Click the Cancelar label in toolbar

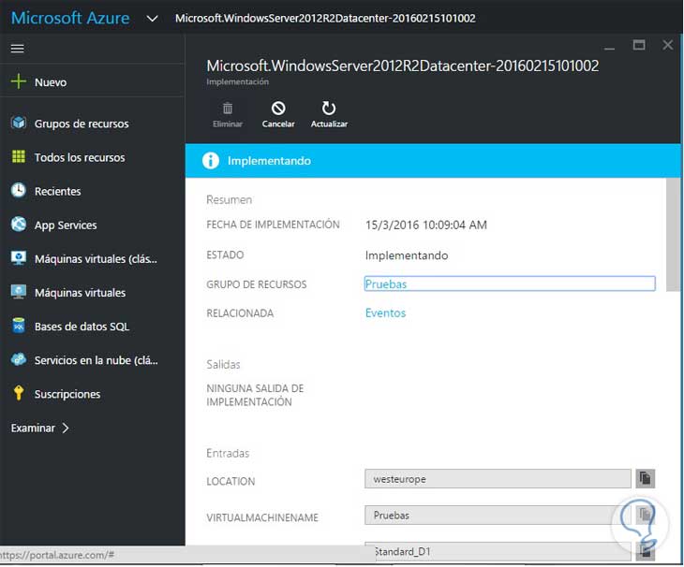point(278,124)
